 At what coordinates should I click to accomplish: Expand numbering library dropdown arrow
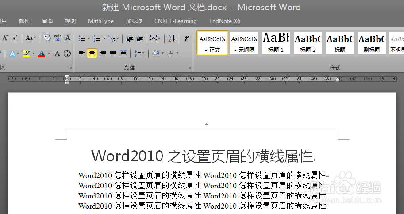tap(104, 39)
